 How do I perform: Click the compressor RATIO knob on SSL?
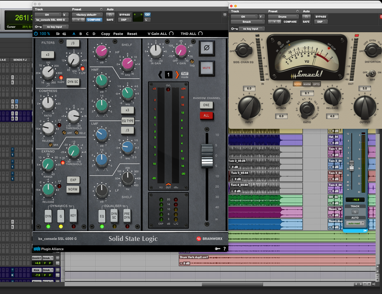pos(48,103)
